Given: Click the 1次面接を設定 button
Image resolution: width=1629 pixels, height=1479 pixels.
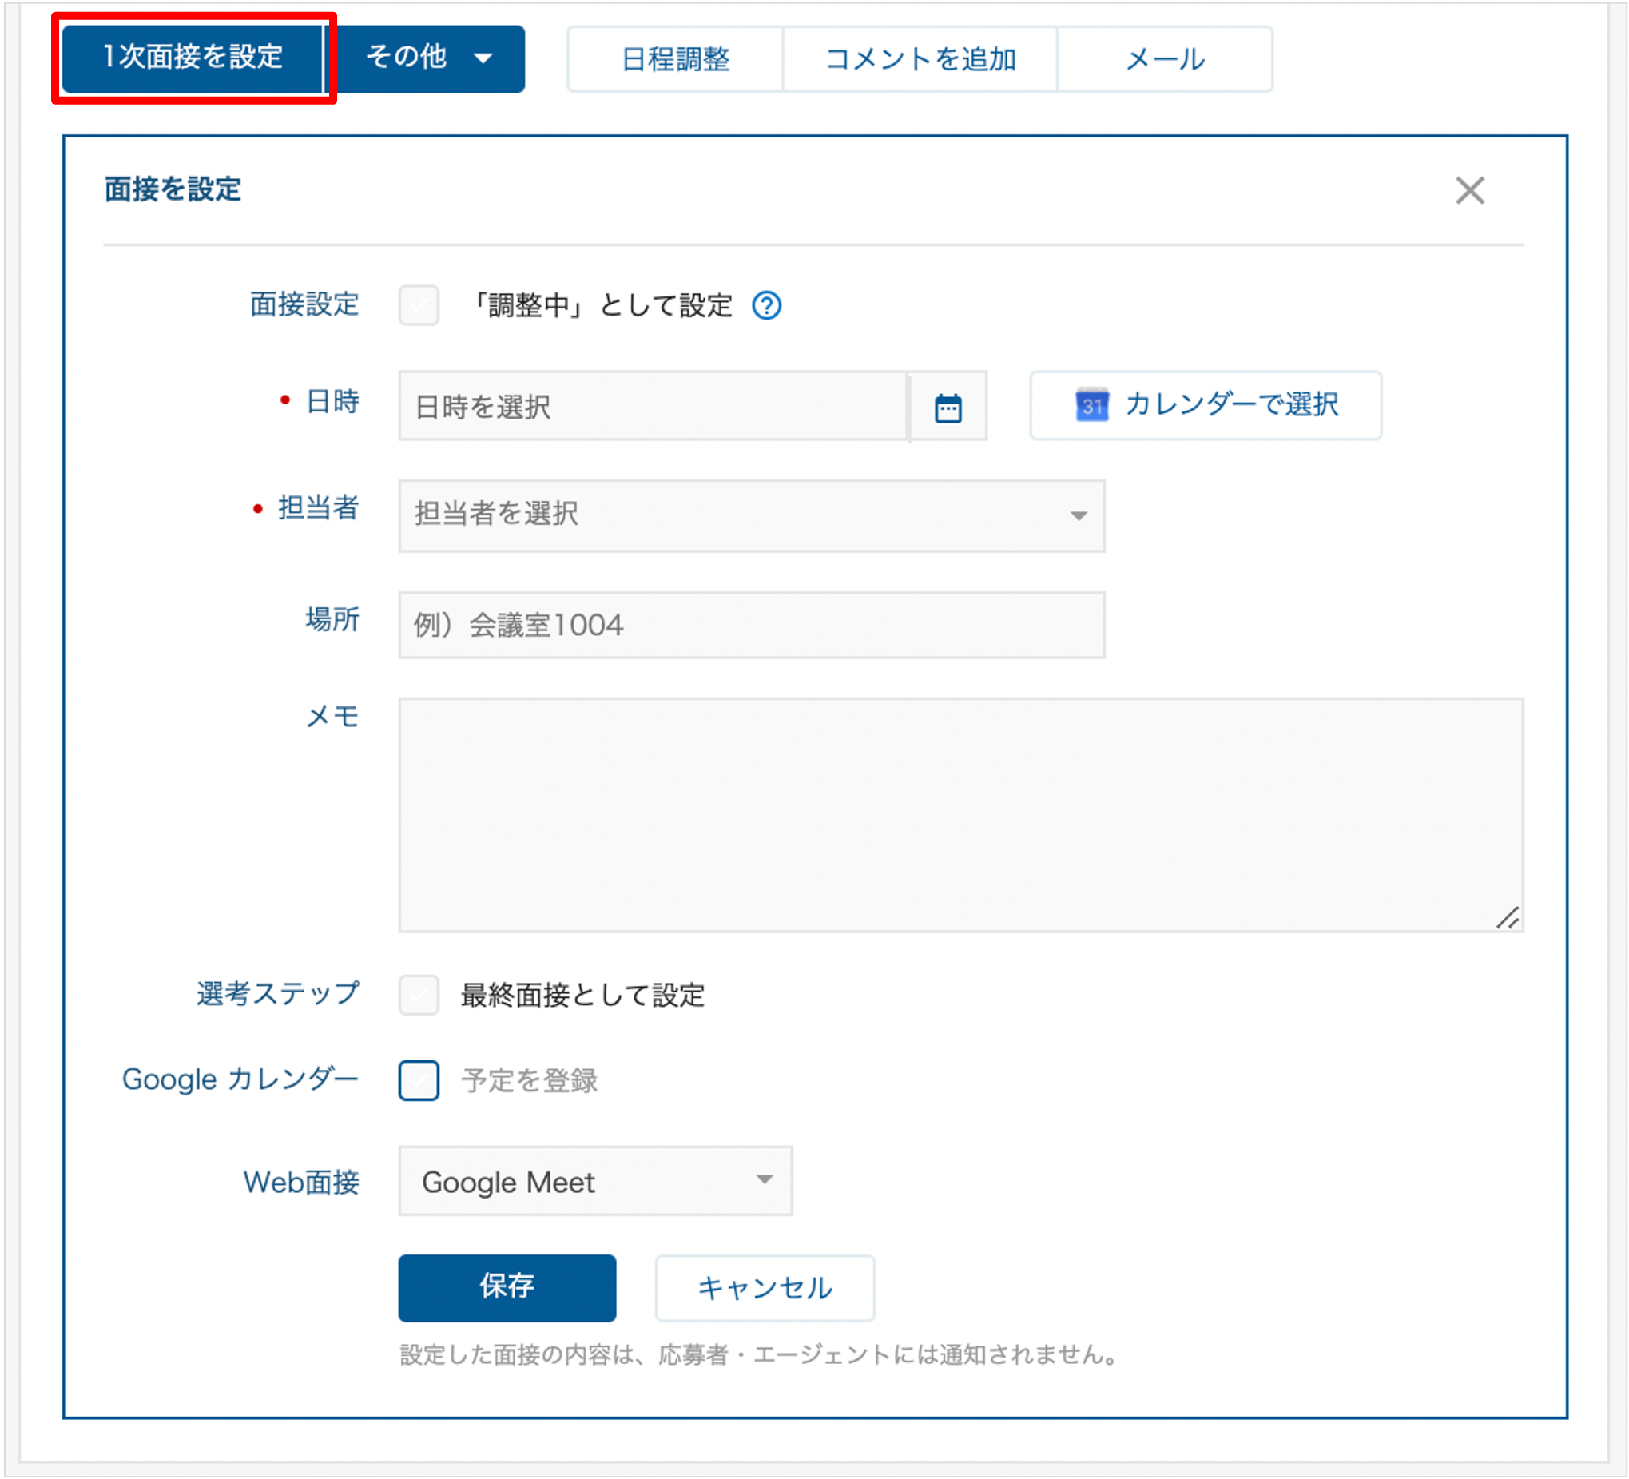Looking at the screenshot, I should click(193, 58).
